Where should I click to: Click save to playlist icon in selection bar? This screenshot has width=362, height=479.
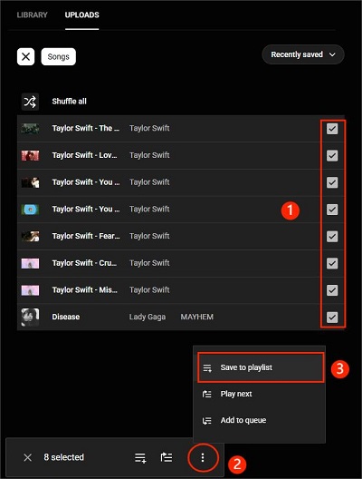click(140, 457)
